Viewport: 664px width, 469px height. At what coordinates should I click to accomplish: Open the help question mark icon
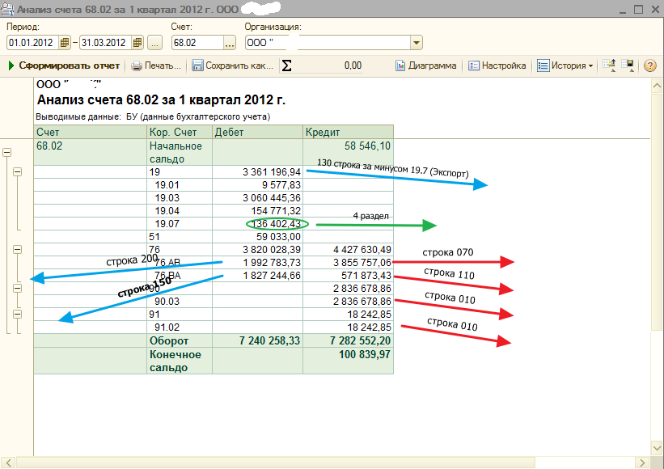click(x=649, y=65)
